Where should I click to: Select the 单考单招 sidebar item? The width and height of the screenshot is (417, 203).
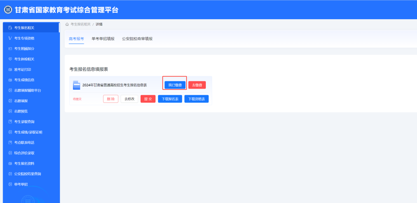pos(31,185)
